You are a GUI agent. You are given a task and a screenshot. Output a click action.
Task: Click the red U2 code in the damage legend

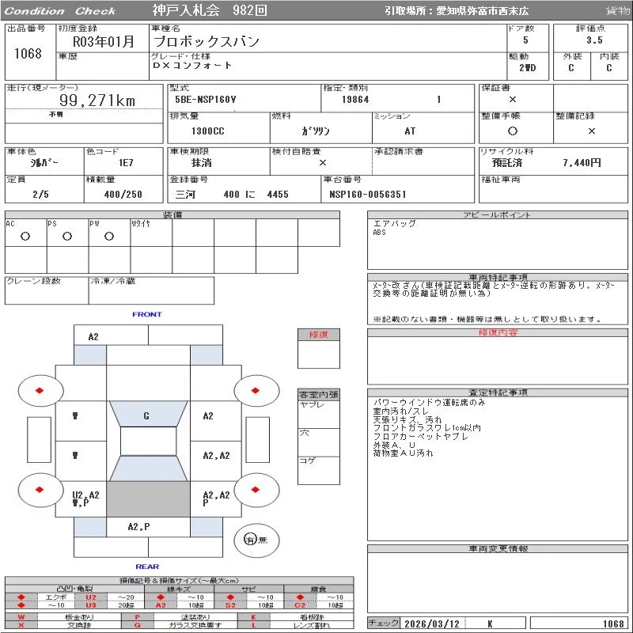pos(90,597)
